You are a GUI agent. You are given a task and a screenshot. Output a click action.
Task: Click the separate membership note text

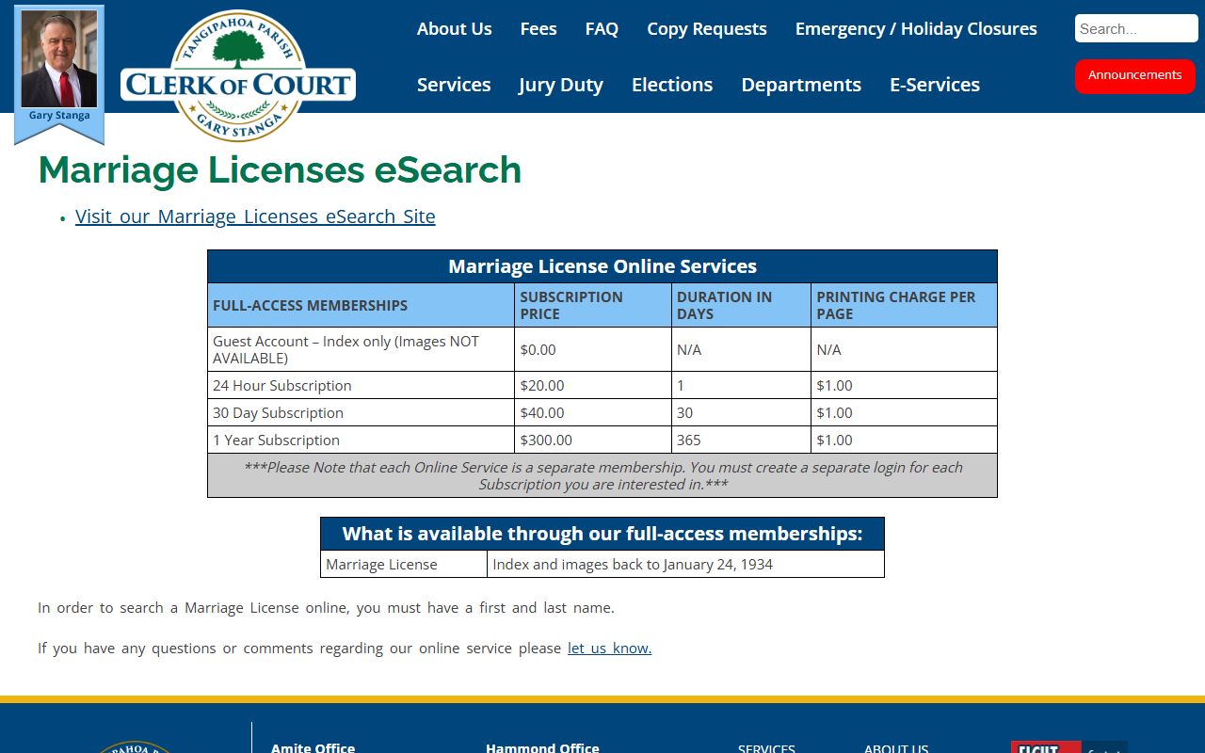coord(602,475)
